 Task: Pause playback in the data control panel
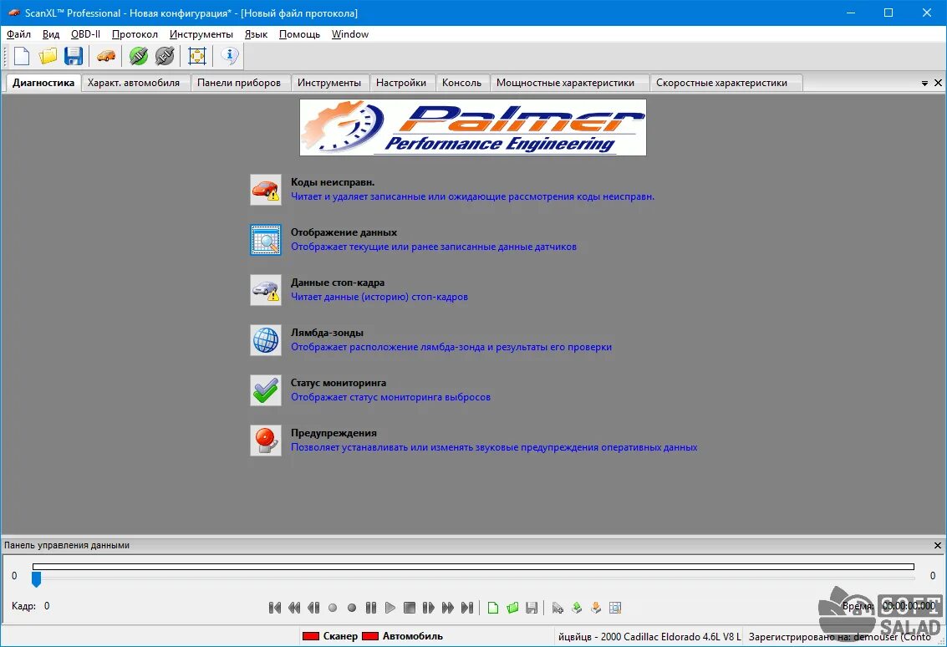click(x=371, y=608)
